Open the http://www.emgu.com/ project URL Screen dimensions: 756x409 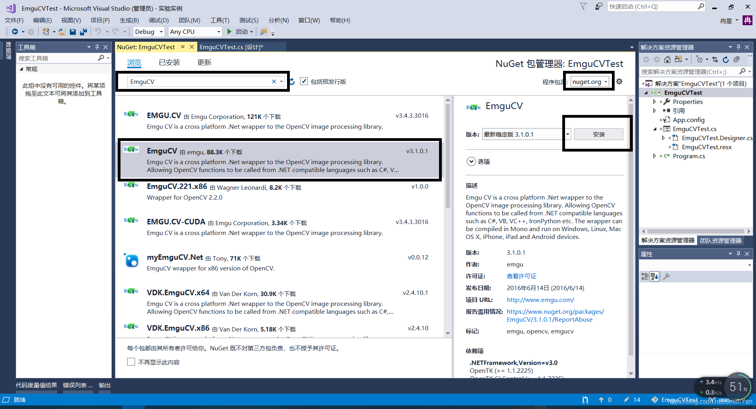tap(540, 300)
